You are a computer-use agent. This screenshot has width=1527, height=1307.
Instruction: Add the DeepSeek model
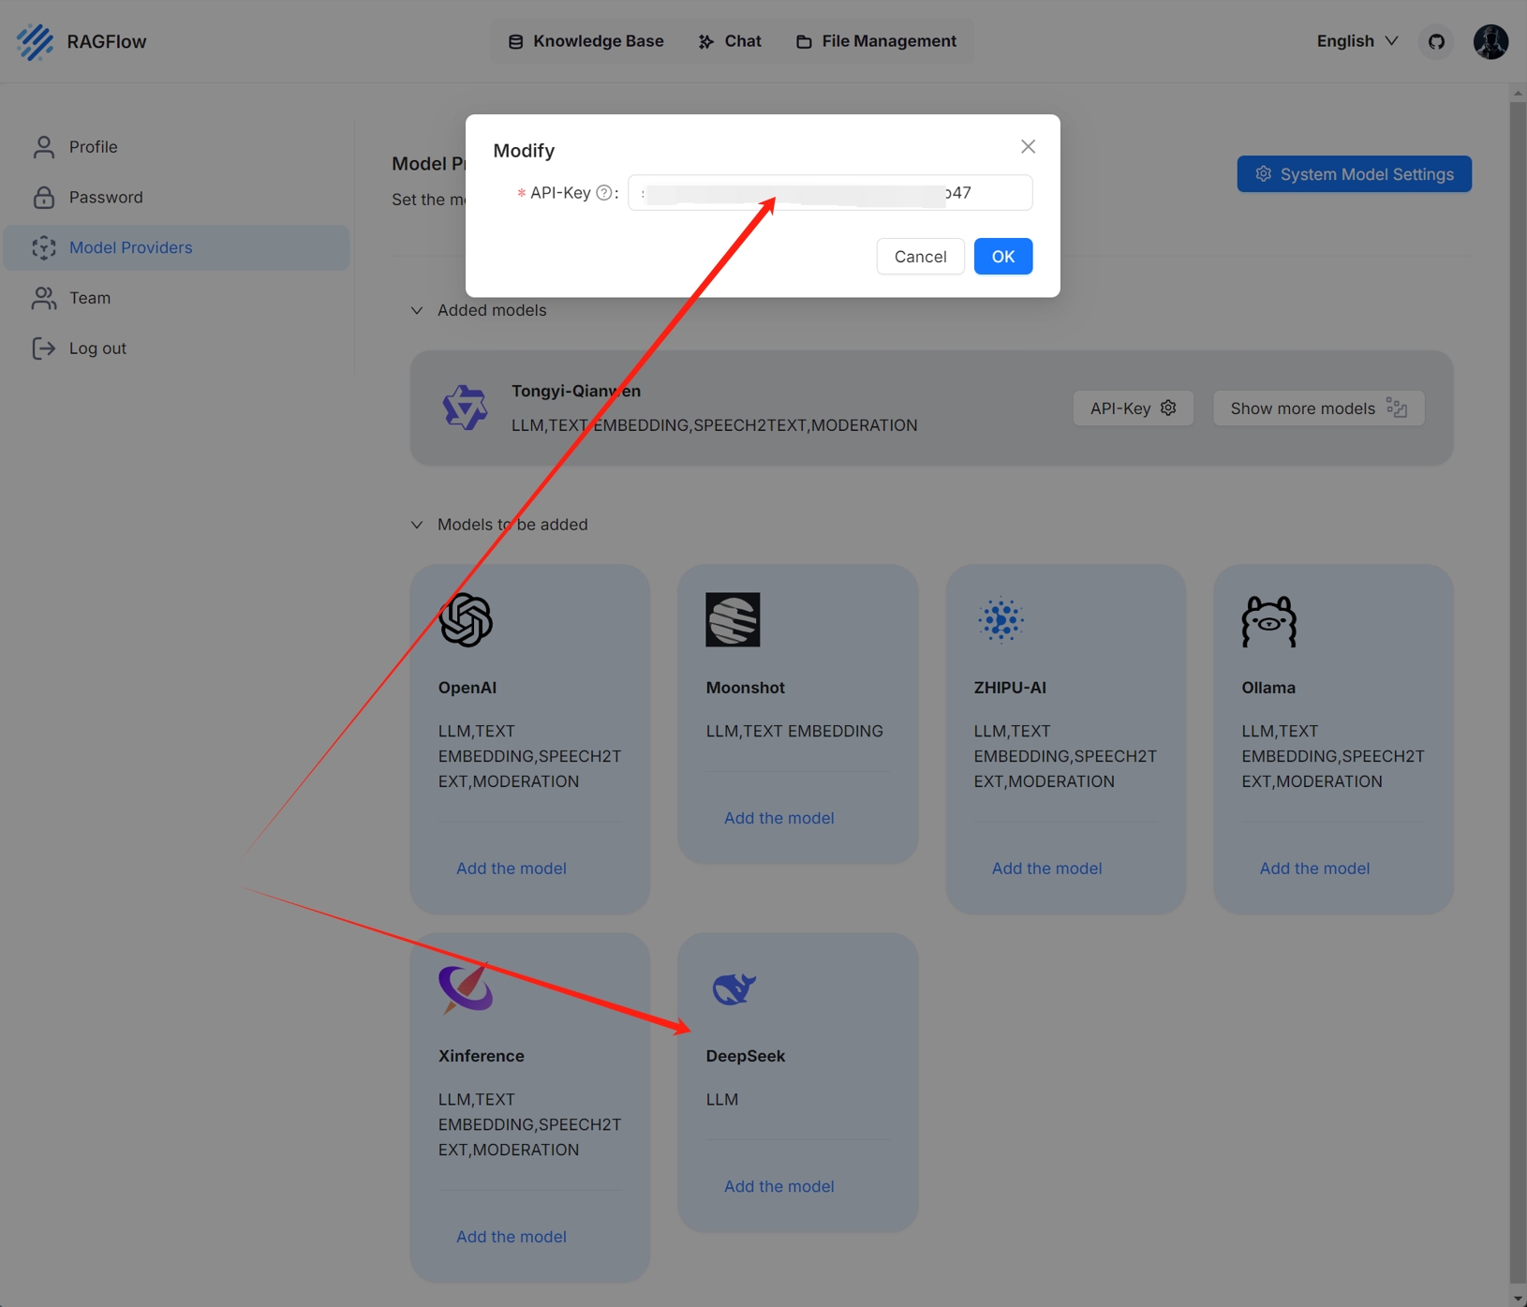pyautogui.click(x=778, y=1186)
